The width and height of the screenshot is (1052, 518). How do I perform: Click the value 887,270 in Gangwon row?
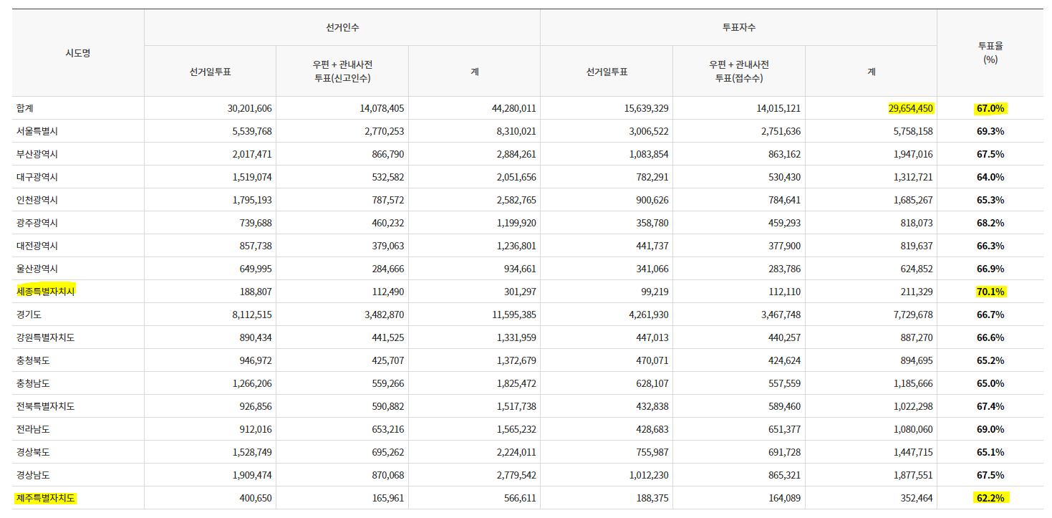917,337
